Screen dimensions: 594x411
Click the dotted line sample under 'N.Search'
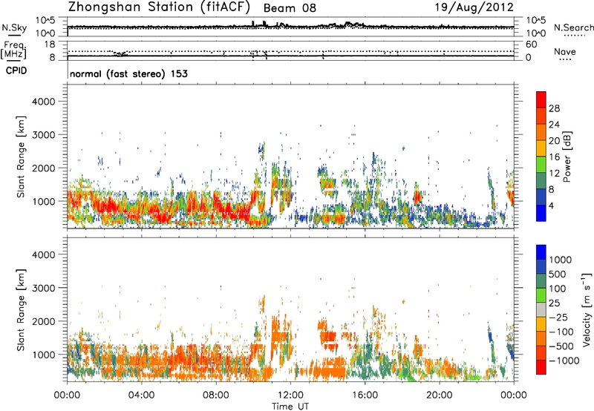tap(575, 35)
